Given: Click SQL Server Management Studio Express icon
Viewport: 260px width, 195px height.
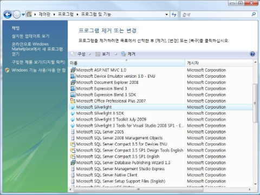Looking at the screenshot, I should (73, 169).
